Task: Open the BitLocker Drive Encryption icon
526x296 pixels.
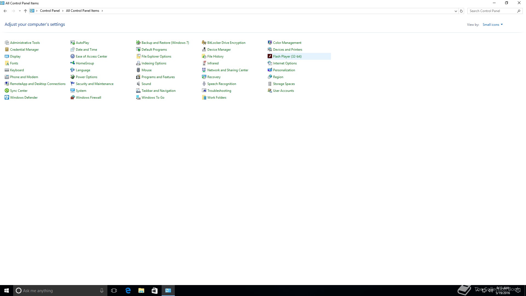Action: [204, 42]
